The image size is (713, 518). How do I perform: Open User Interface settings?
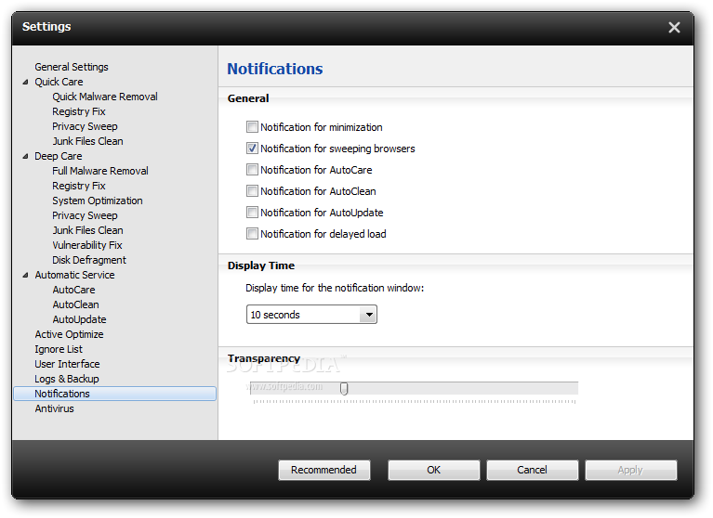pyautogui.click(x=67, y=364)
